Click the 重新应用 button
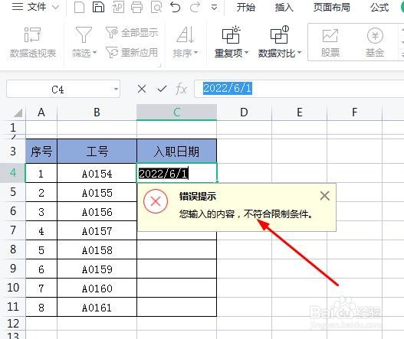This screenshot has height=339, width=404. (132, 53)
